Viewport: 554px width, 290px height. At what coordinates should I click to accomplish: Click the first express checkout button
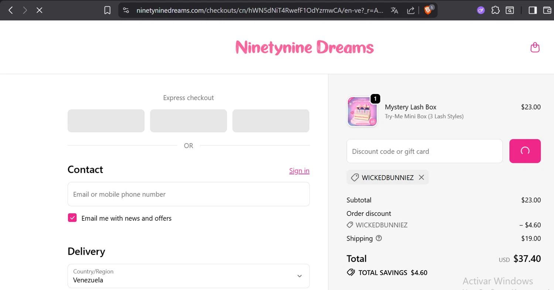tap(106, 120)
